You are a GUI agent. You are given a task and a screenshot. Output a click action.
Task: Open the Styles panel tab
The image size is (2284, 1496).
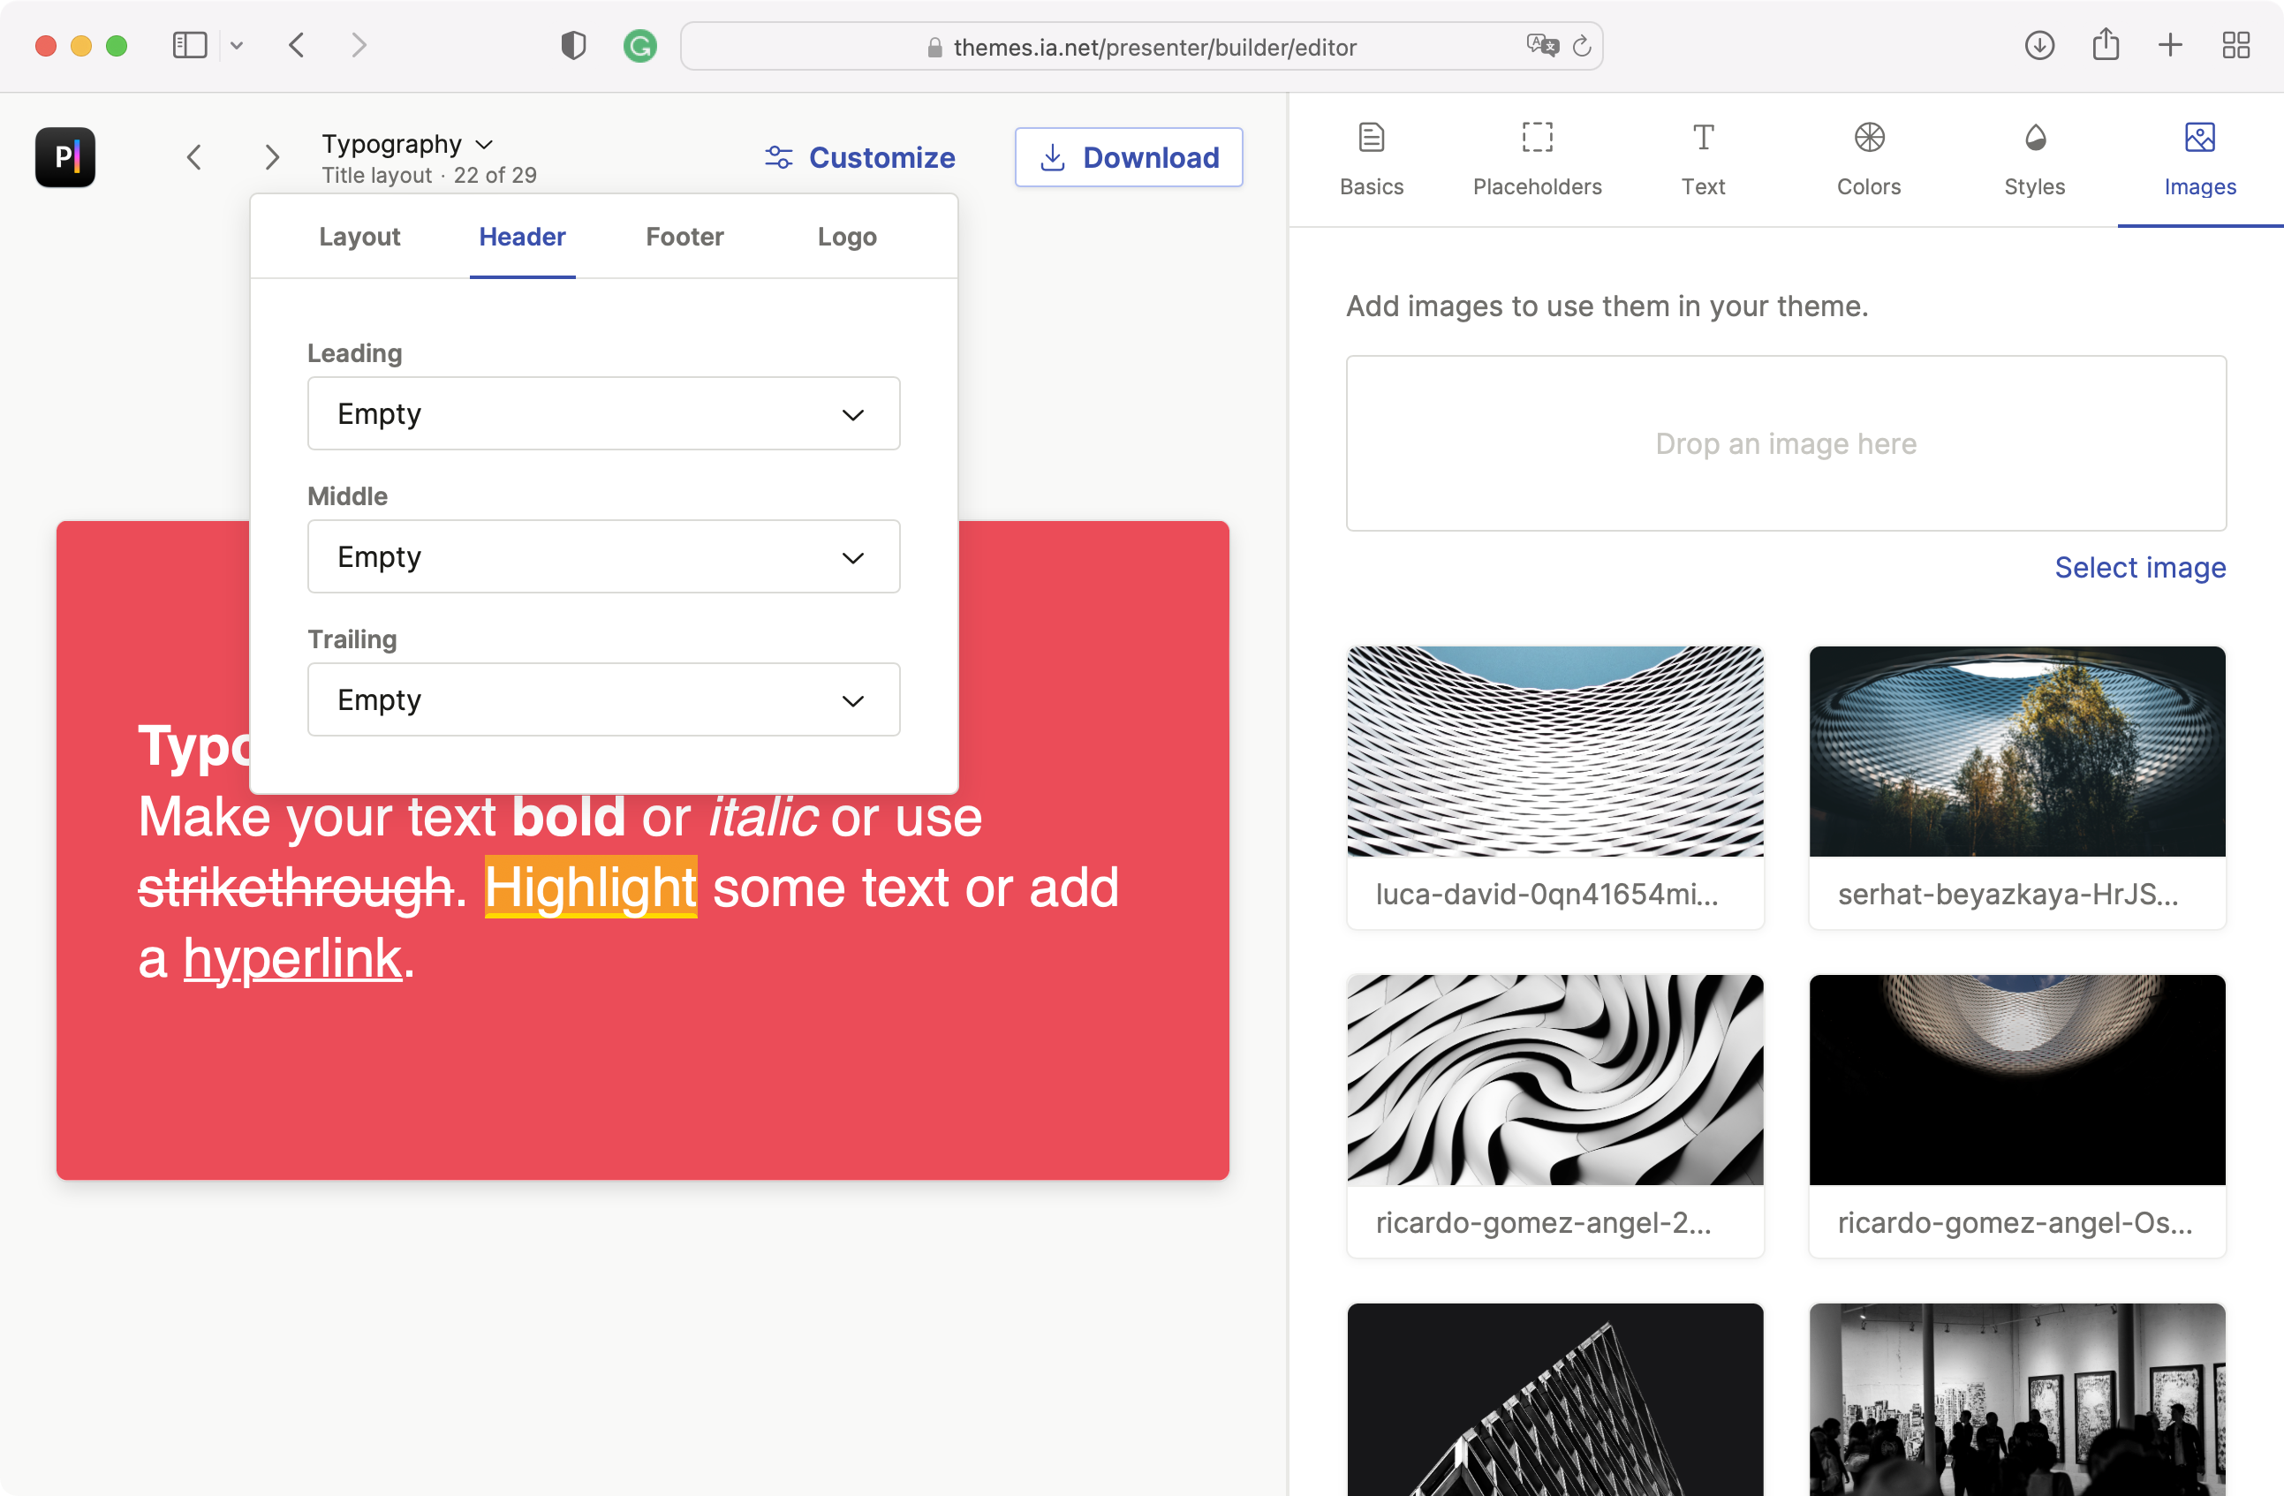(x=2034, y=159)
